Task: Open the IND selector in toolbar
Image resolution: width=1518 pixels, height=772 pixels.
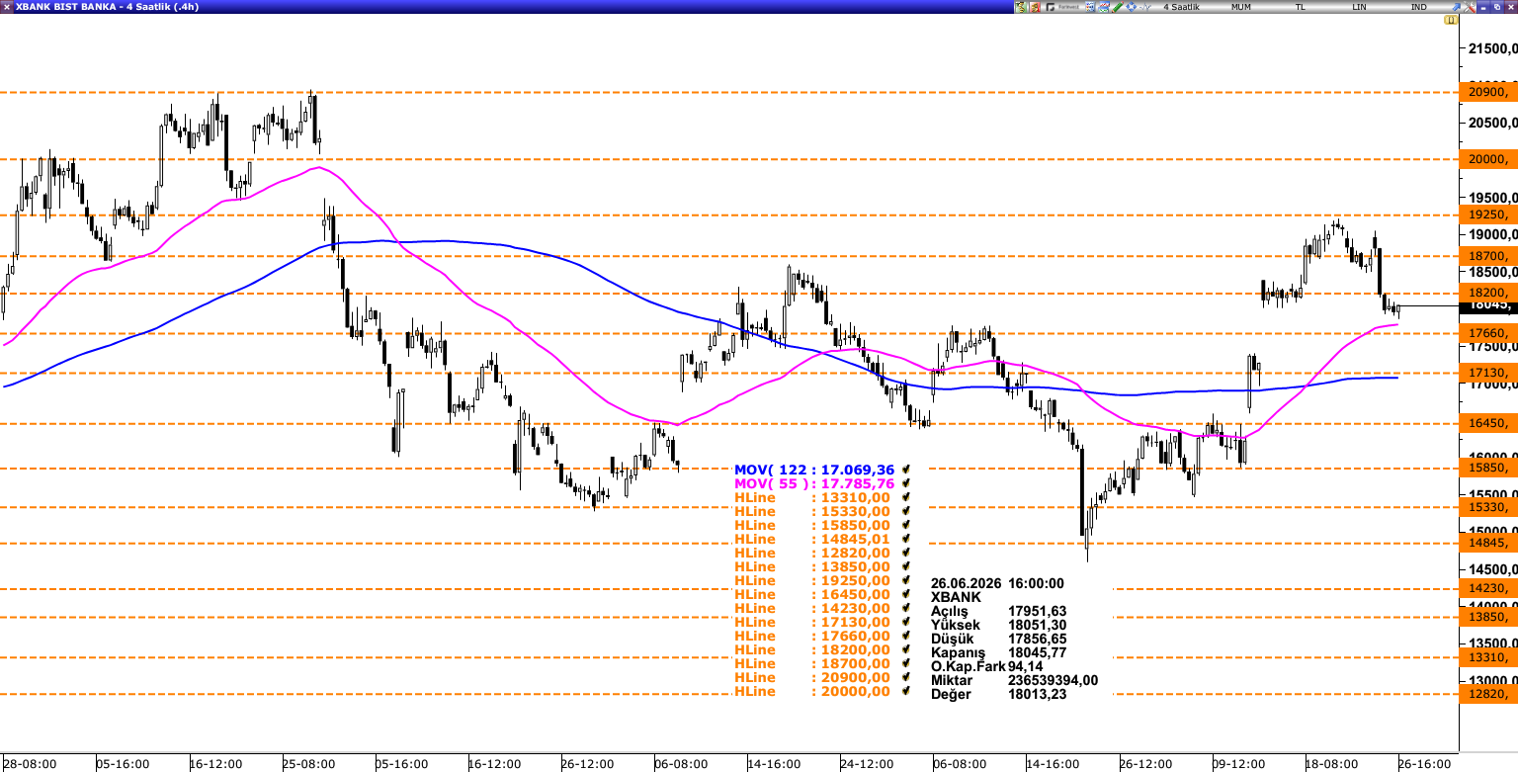Action: tap(1419, 7)
